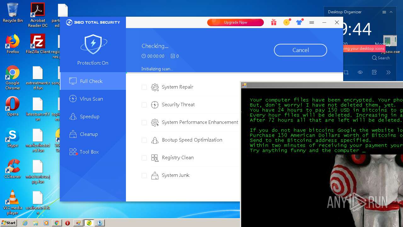Open Internet Explorer from the taskbar
This screenshot has width=403, height=227.
tap(25, 223)
